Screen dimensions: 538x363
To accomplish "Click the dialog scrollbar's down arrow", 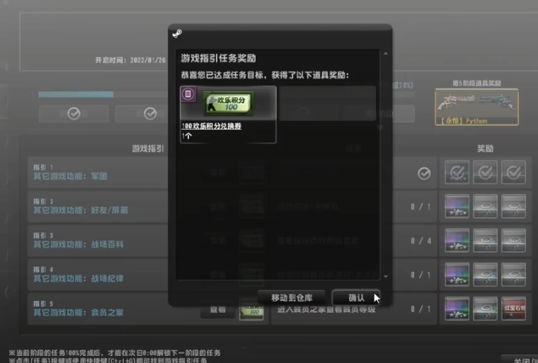I will click(386, 276).
